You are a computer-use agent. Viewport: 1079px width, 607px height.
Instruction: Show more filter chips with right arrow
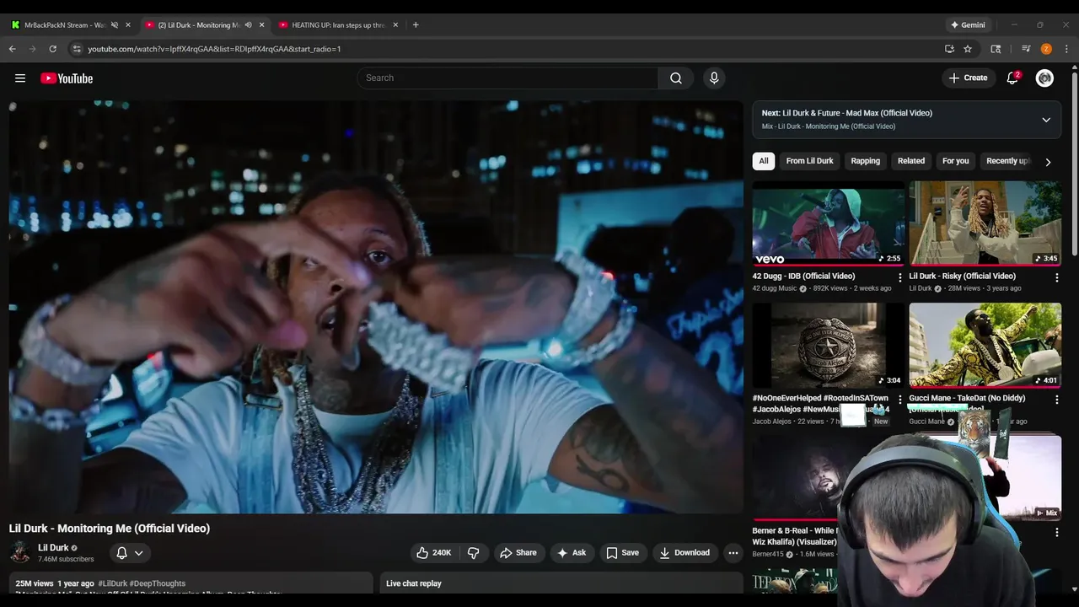point(1048,162)
